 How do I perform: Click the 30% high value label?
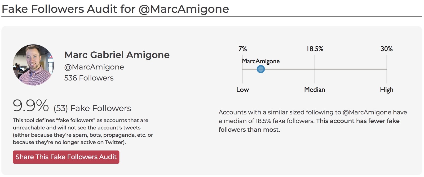tap(387, 49)
